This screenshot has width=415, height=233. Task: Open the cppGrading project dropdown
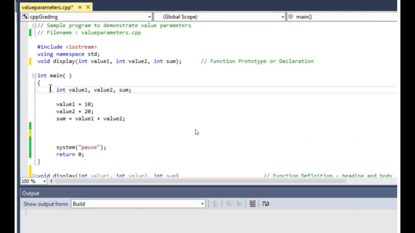tap(149, 17)
